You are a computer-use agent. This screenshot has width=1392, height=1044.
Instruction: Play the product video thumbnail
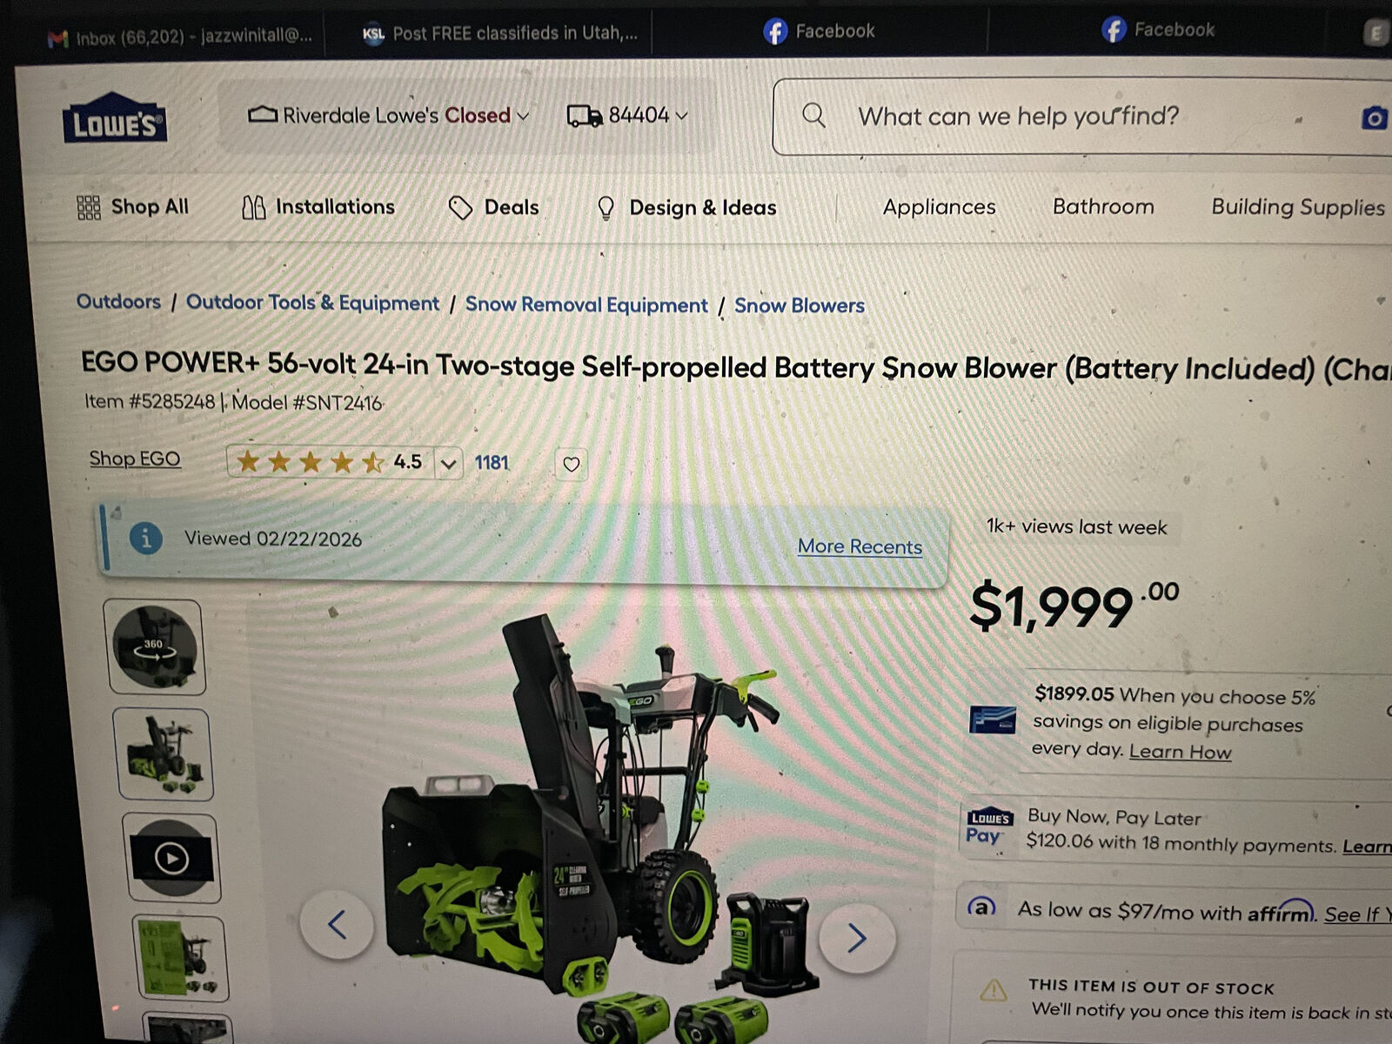pos(171,859)
